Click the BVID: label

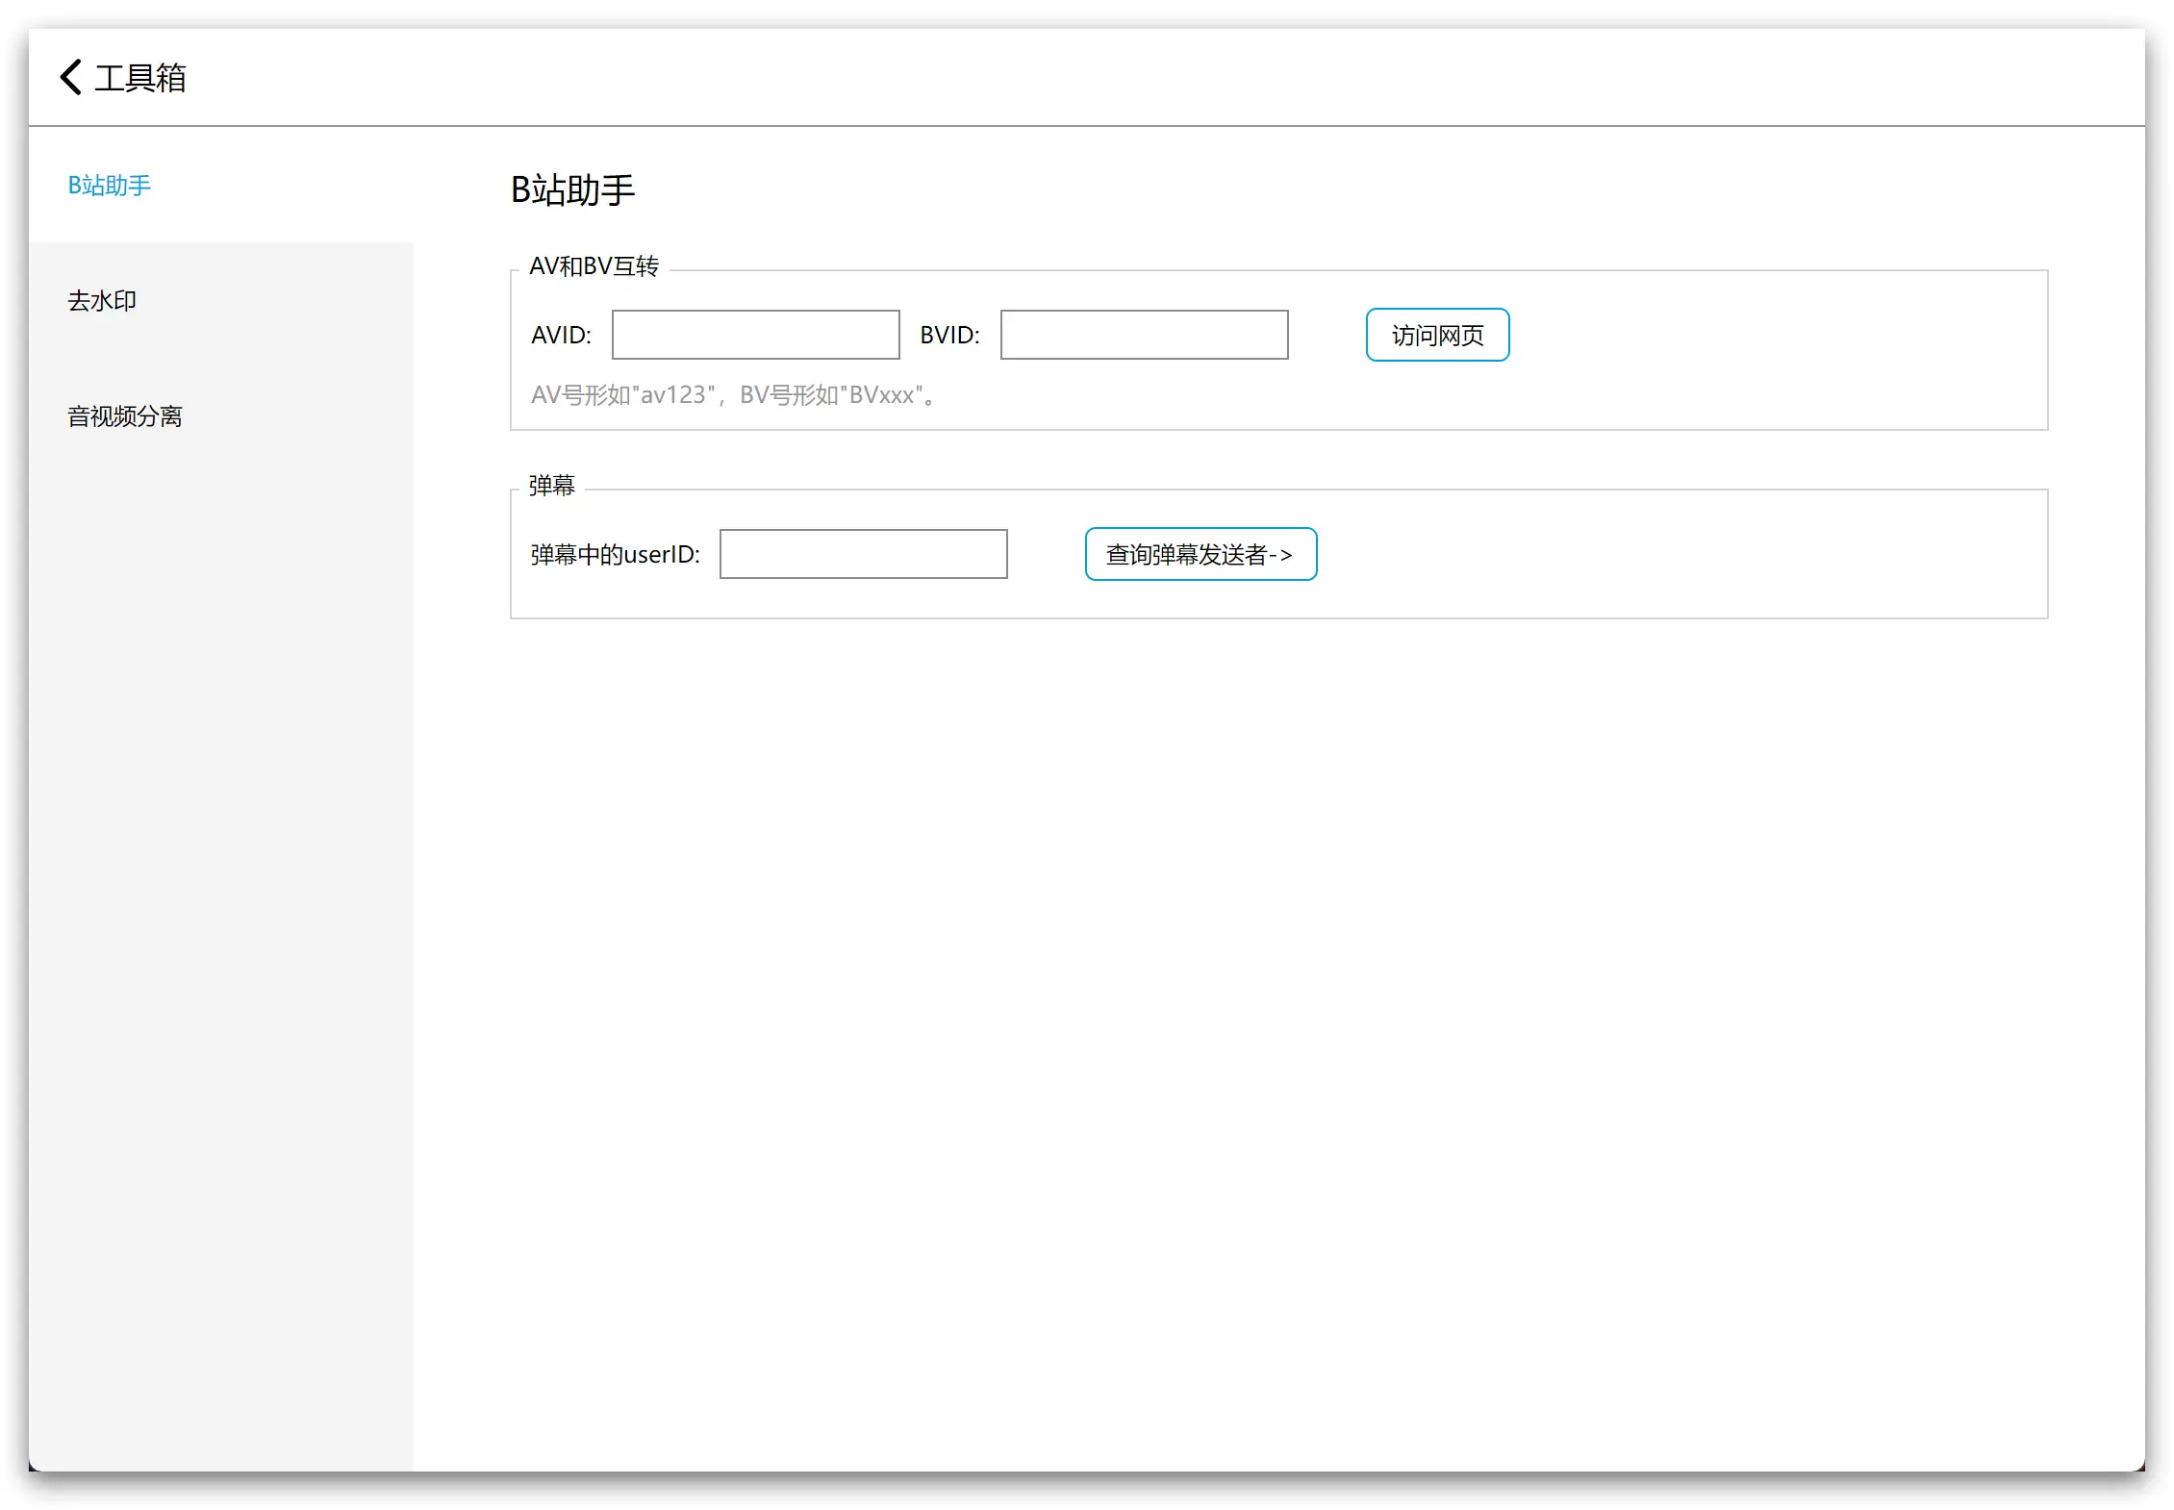pyautogui.click(x=949, y=335)
